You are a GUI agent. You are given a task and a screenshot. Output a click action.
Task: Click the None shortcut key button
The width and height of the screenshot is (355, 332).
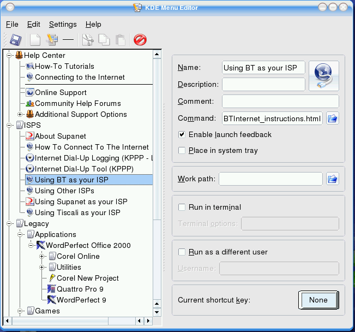tap(318, 300)
